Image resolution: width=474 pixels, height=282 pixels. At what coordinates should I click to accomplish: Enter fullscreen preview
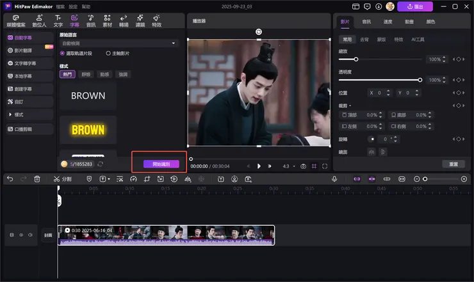pyautogui.click(x=325, y=166)
